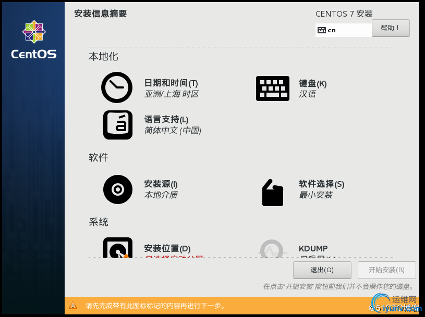Select the 键盘(K) label
The height and width of the screenshot is (317, 425).
pyautogui.click(x=313, y=84)
